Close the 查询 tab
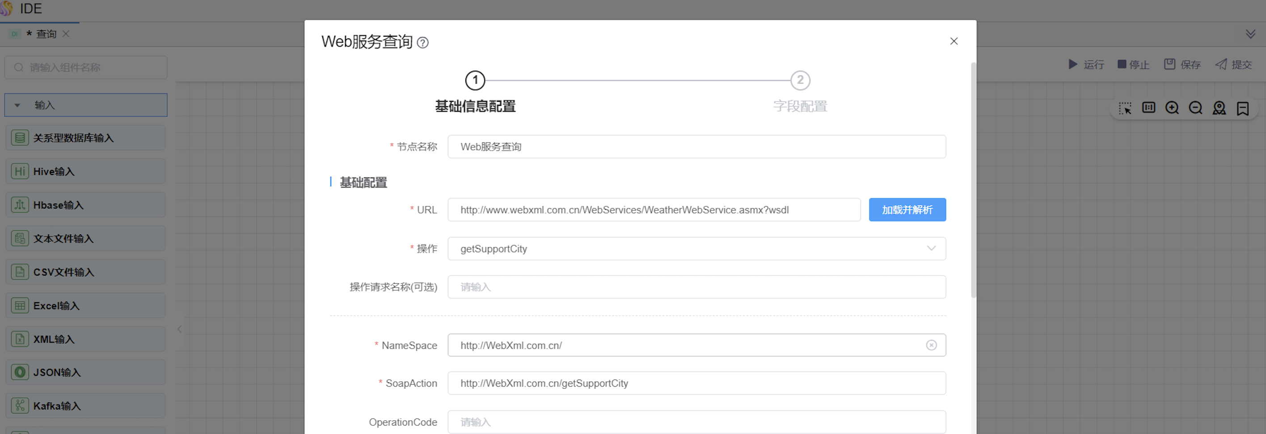Viewport: 1266px width, 434px height. pos(66,34)
